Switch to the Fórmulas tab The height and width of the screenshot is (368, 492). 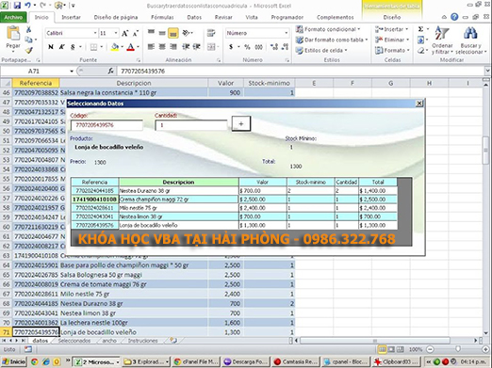pyautogui.click(x=162, y=17)
